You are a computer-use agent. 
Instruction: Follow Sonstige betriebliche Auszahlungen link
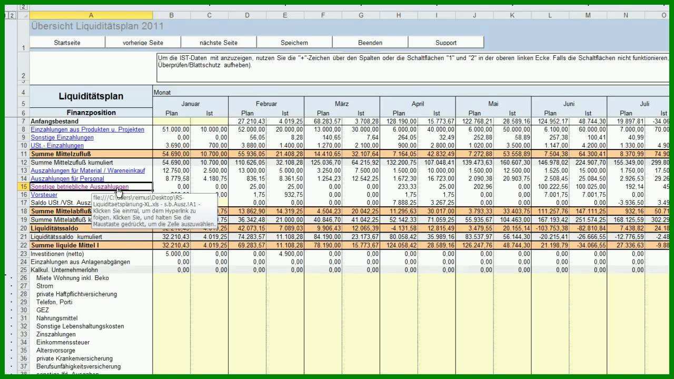click(x=80, y=187)
